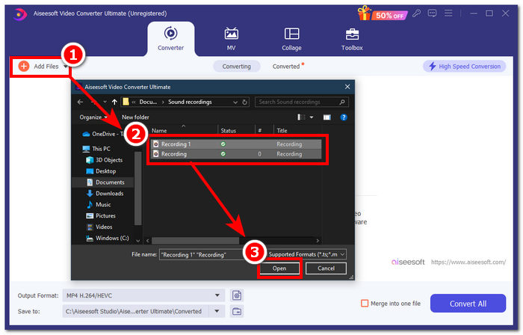This screenshot has height=335, width=523.
Task: Open the dialog Help icon
Action: click(344, 117)
